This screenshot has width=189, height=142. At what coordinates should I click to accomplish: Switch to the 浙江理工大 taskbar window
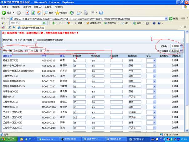94,139
